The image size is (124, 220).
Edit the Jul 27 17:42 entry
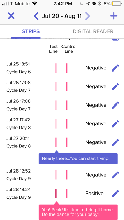[x=115, y=124]
